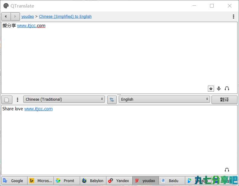Open the www.itjcc.com link in the source text
The height and width of the screenshot is (186, 239).
(x=31, y=26)
